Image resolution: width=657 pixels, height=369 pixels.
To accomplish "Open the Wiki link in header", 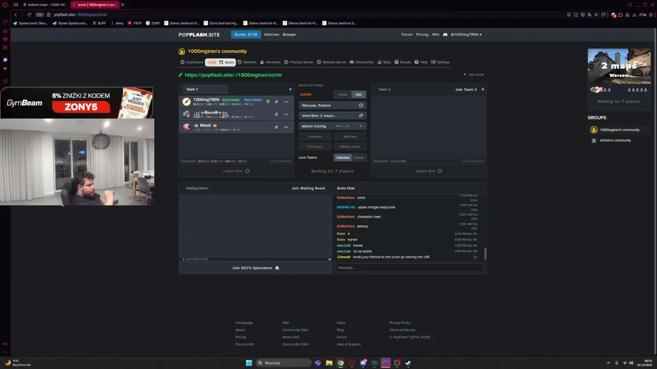I will [436, 34].
